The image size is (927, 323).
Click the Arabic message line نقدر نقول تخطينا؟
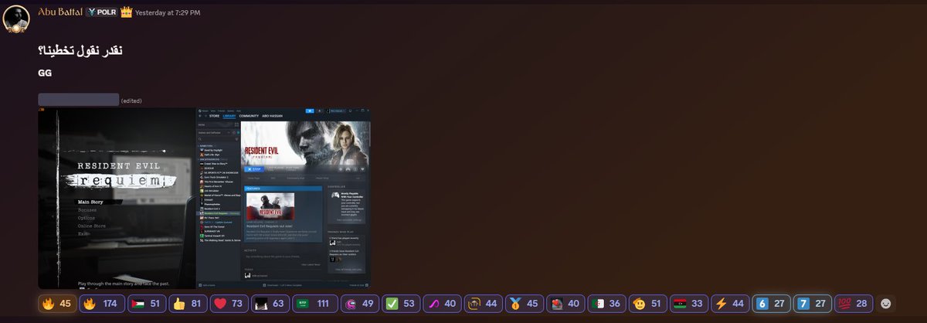pos(81,51)
